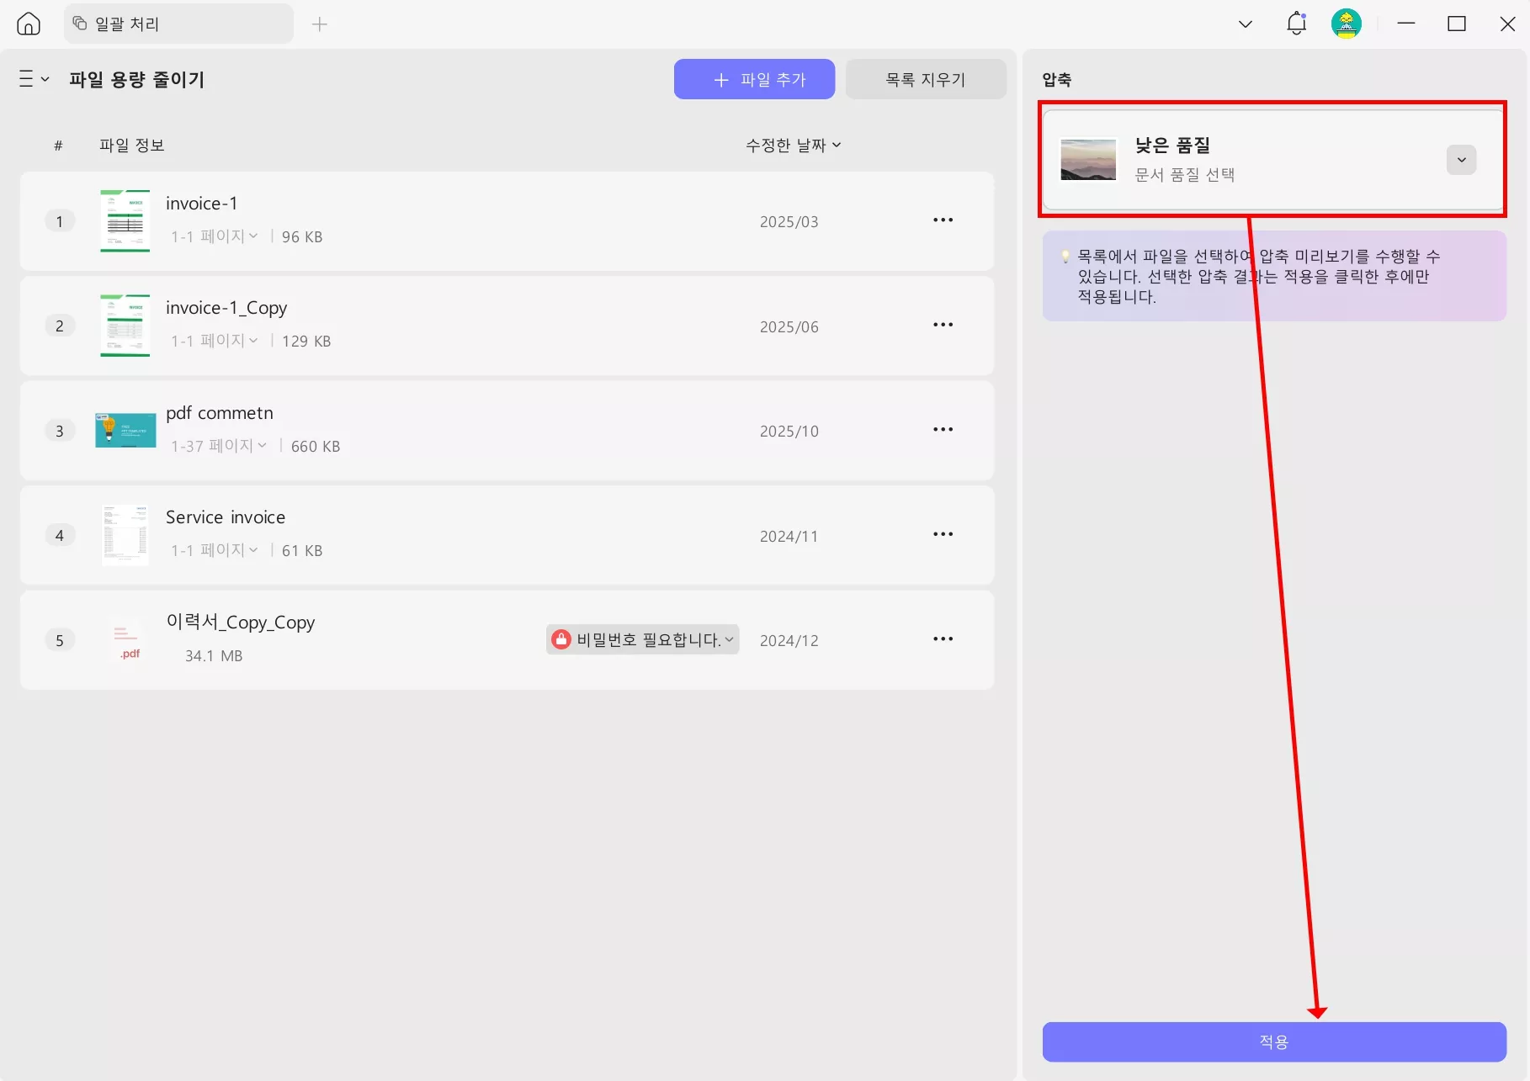Click the 파일 정보 column header

[x=132, y=146]
